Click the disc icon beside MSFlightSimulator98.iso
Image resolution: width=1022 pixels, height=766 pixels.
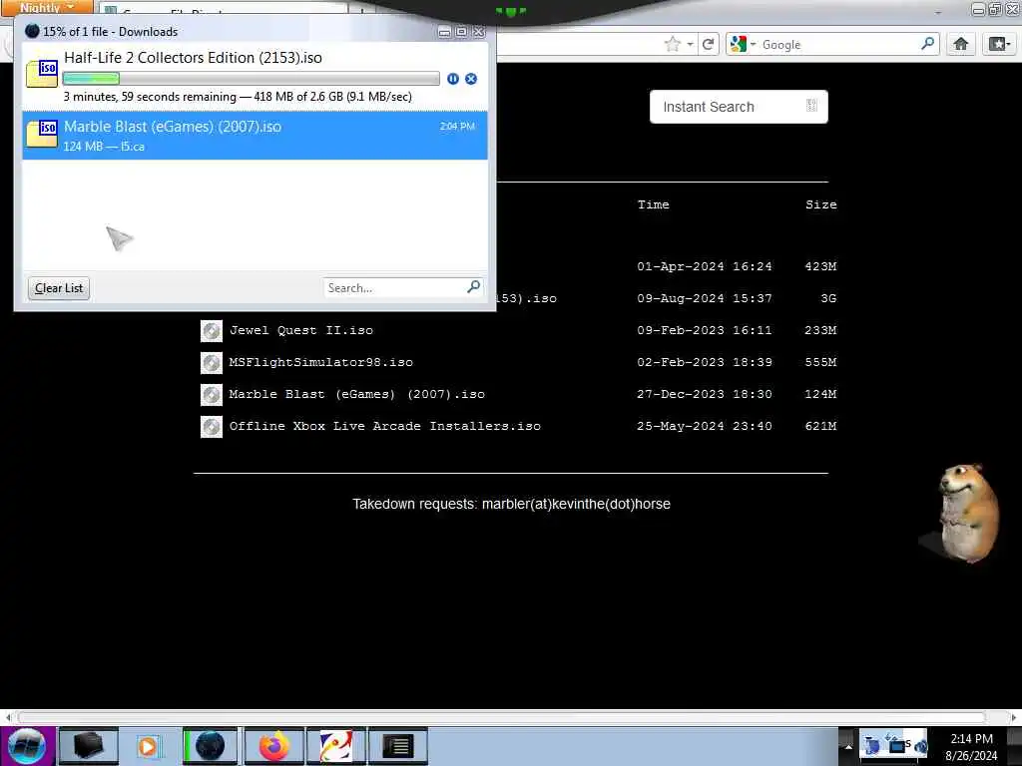tap(212, 363)
